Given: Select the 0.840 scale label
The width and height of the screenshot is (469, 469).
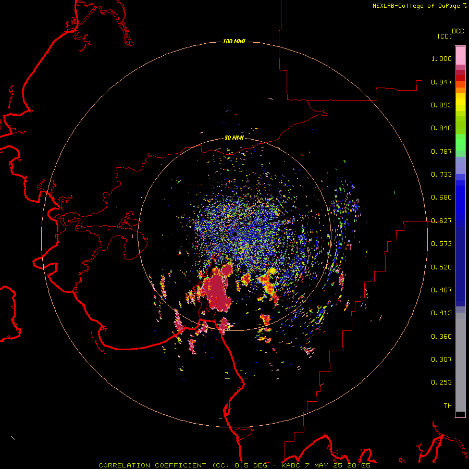Looking at the screenshot, I should (441, 128).
